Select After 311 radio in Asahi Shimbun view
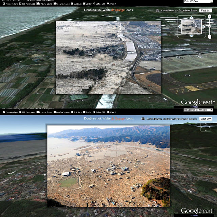217x217 pixels. point(108,112)
